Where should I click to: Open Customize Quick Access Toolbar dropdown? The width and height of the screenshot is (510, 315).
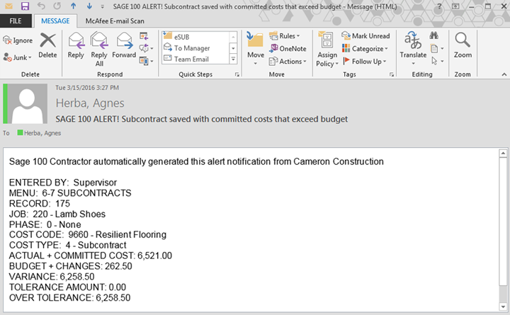102,6
